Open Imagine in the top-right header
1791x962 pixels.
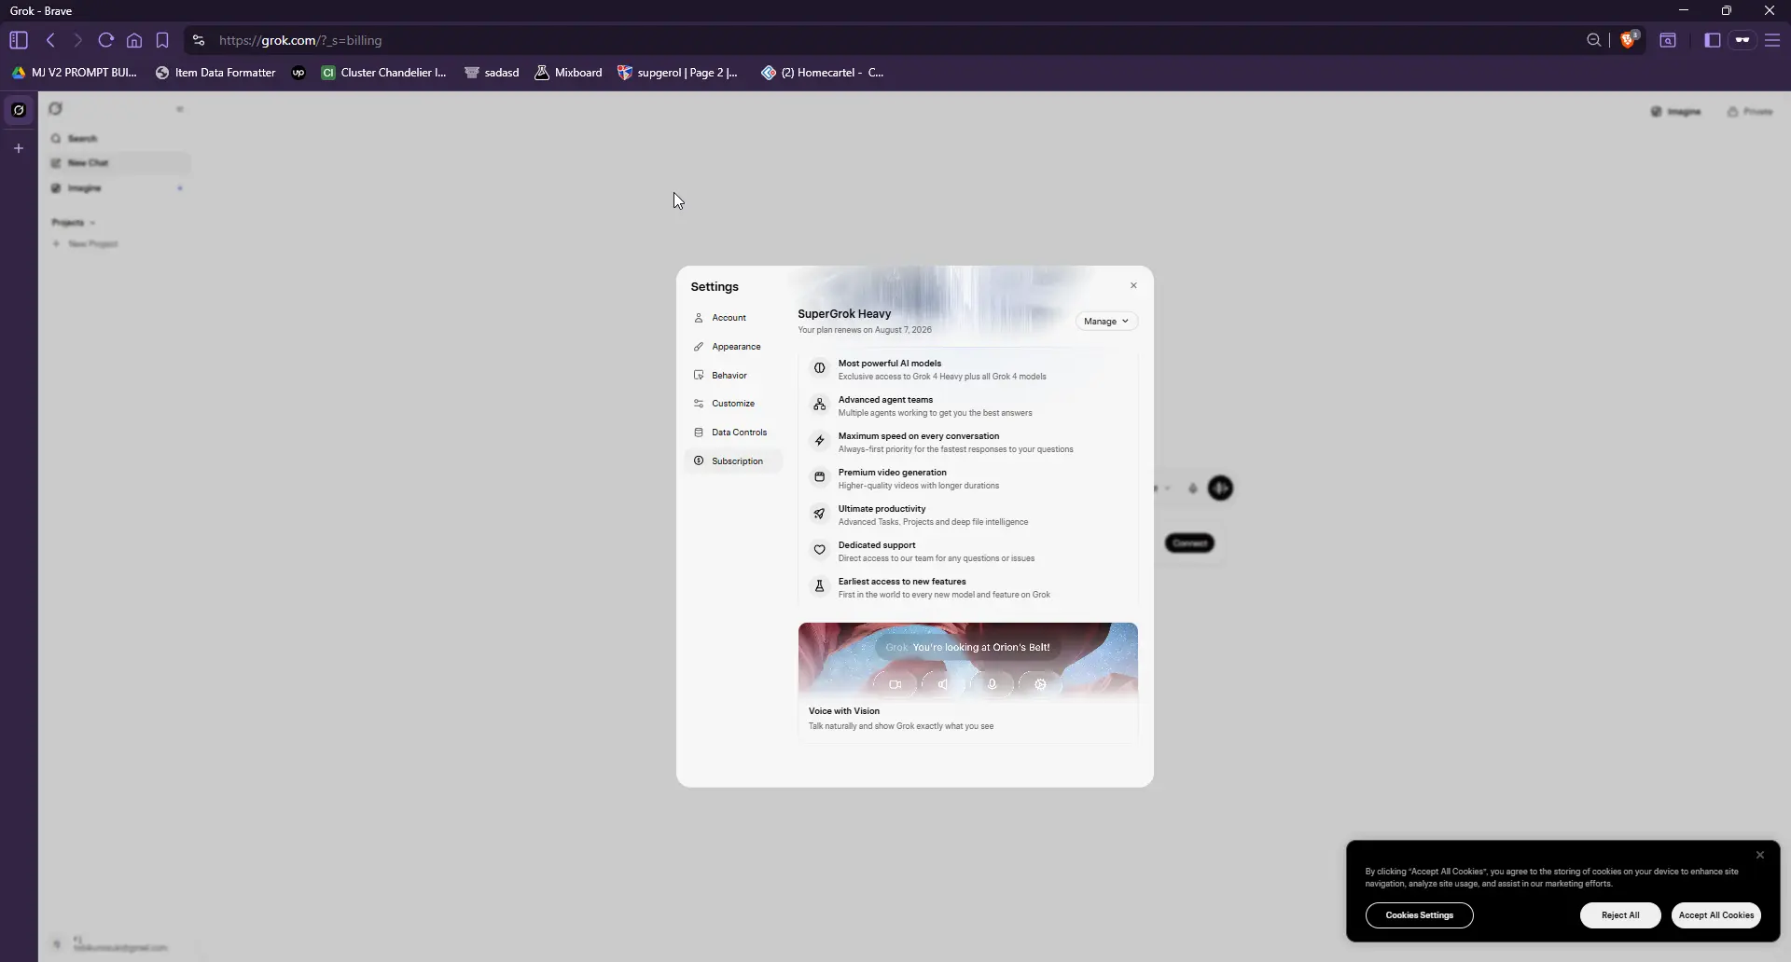(1676, 112)
